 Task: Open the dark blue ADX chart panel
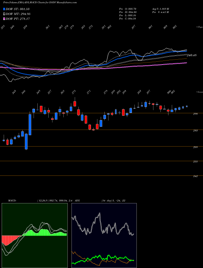[104, 236]
